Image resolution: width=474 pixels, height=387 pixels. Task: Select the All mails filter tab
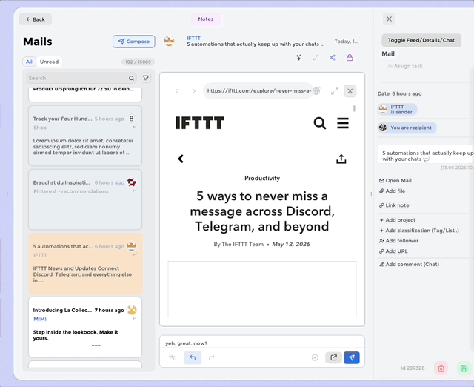tap(29, 62)
